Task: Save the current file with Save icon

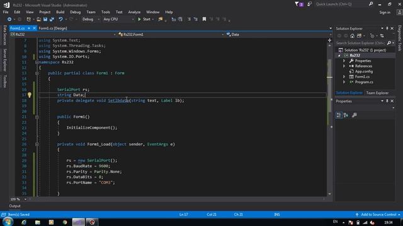Action: pos(45,19)
